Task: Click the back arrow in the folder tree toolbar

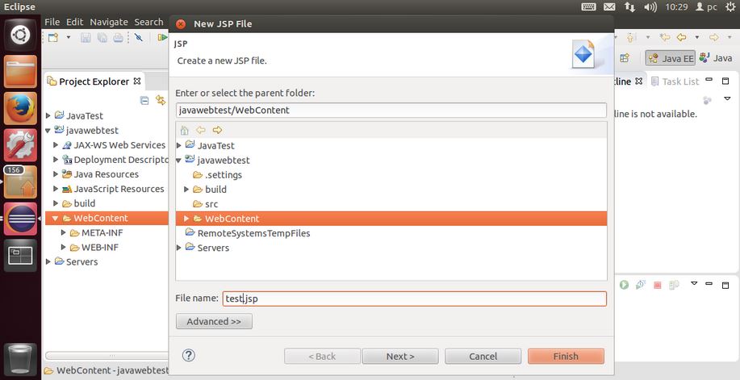Action: pyautogui.click(x=201, y=130)
